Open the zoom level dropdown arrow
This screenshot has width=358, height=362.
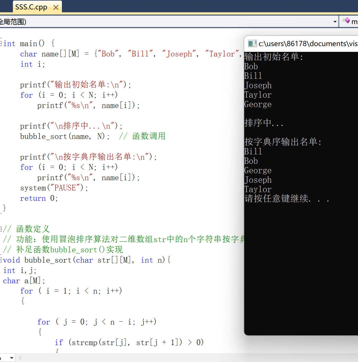tap(11, 358)
